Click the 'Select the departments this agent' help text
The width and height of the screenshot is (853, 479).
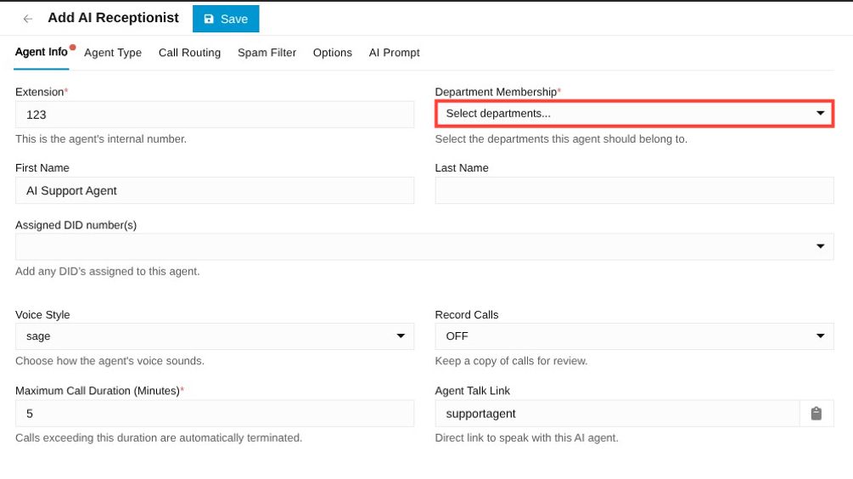561,139
